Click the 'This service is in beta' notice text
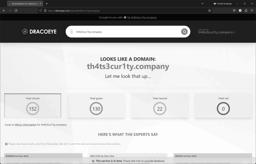The height and width of the screenshot is (164, 256). 109,161
